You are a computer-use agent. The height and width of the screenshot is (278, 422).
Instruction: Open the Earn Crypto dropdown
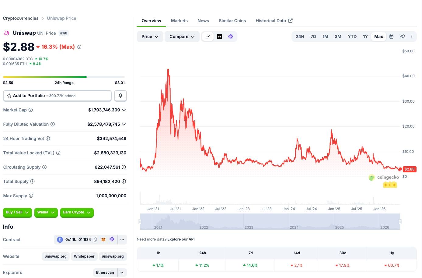pyautogui.click(x=77, y=212)
